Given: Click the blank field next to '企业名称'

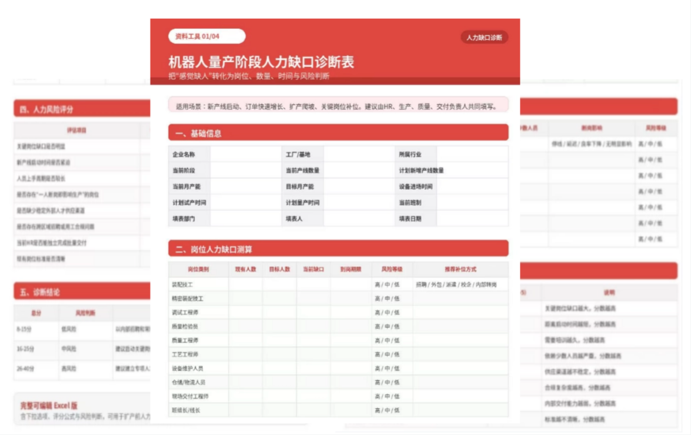Looking at the screenshot, I should pos(246,154).
